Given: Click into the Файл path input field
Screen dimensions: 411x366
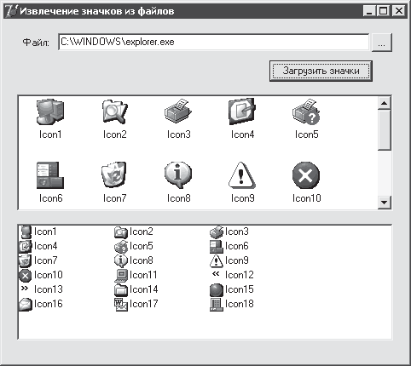Looking at the screenshot, I should (x=213, y=42).
